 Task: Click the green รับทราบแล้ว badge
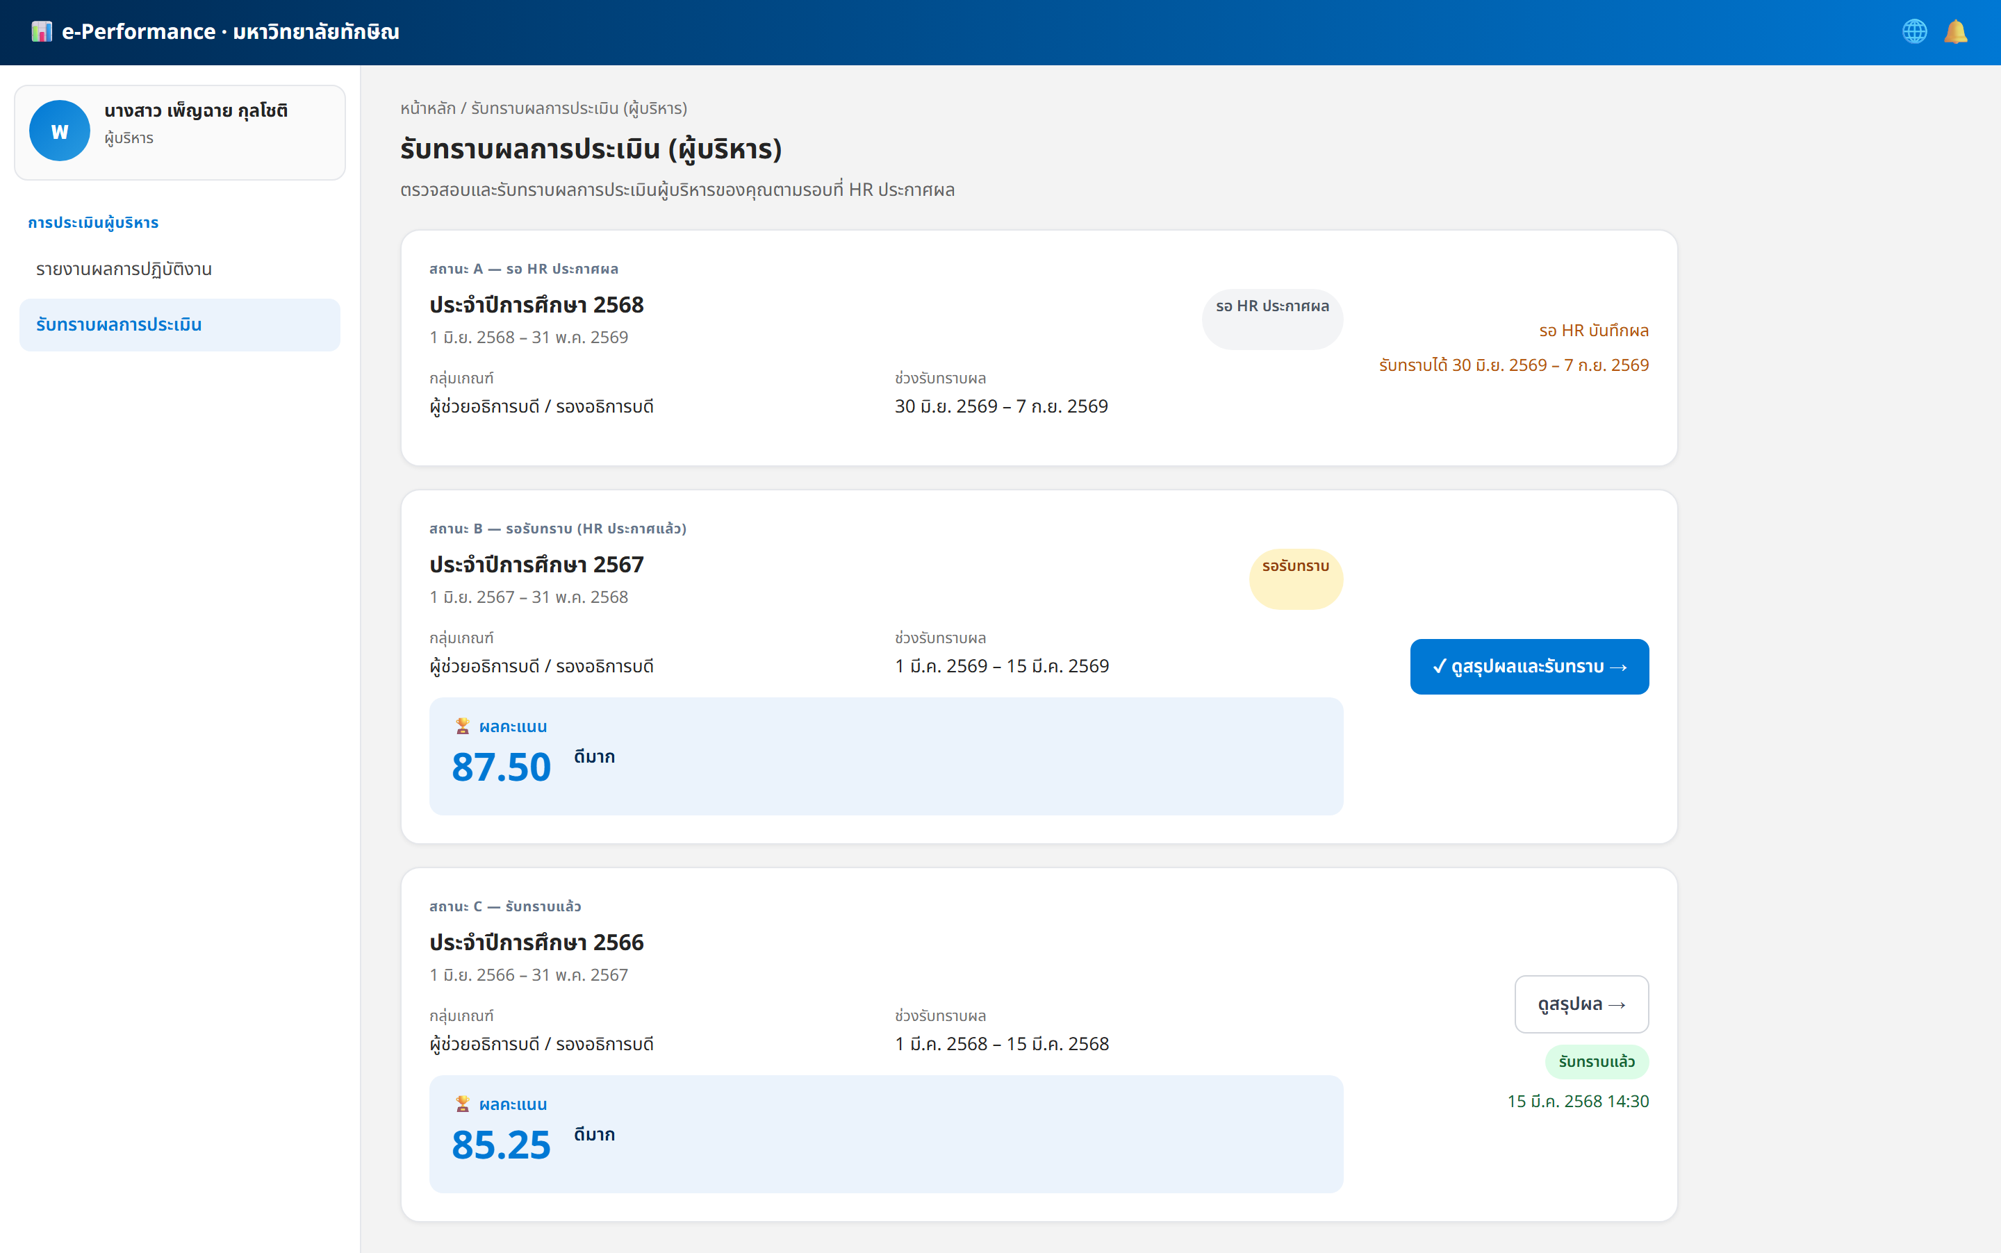click(1597, 1061)
